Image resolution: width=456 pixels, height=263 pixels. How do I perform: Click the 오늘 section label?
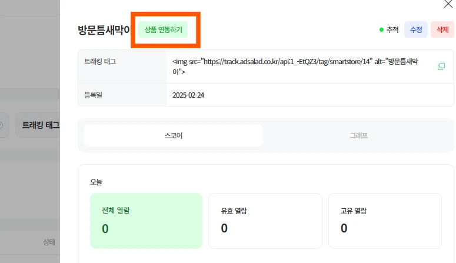tap(96, 182)
